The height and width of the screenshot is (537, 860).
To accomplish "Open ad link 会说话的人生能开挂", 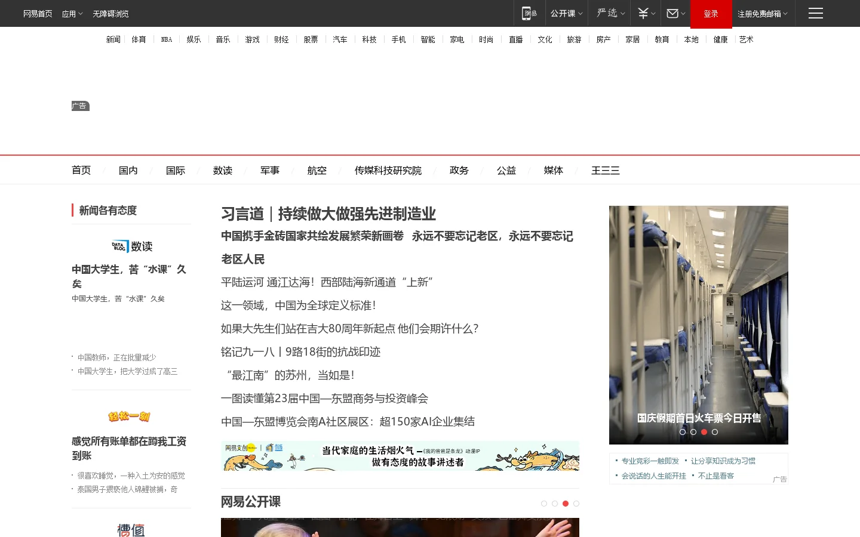I will [x=654, y=476].
